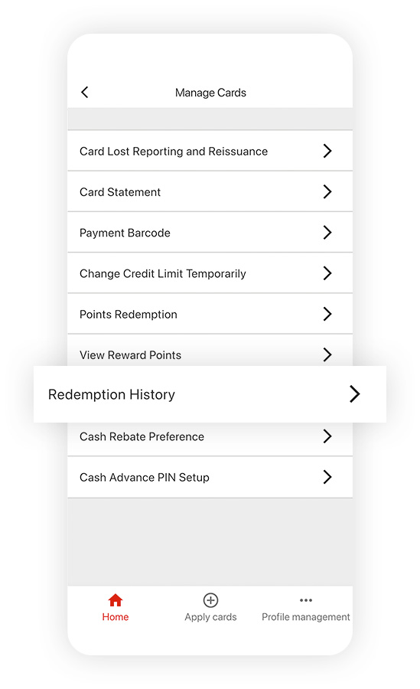Open Cash Advance PIN Setup
This screenshot has height=689, width=420.
click(210, 477)
